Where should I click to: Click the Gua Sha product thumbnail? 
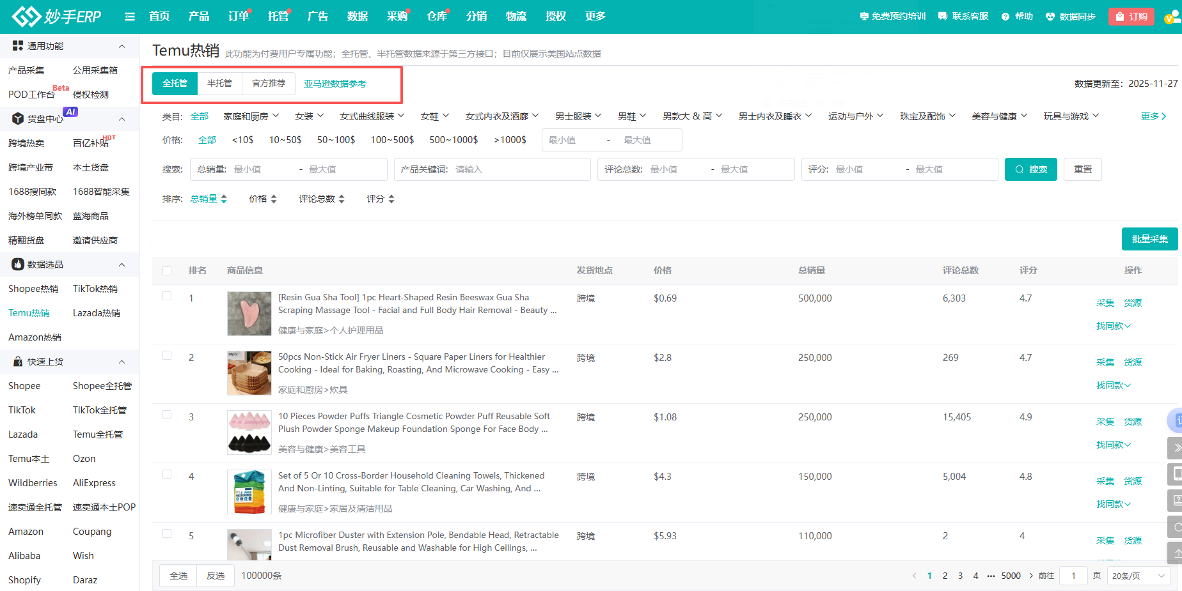tap(249, 314)
